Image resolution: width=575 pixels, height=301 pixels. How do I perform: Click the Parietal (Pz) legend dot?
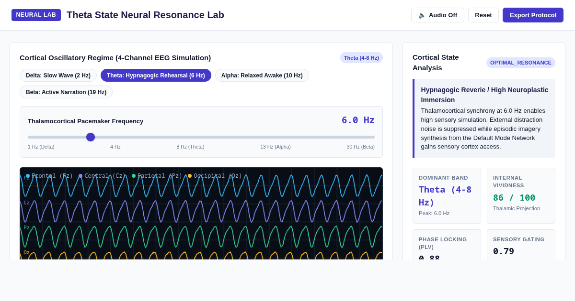[134, 176]
